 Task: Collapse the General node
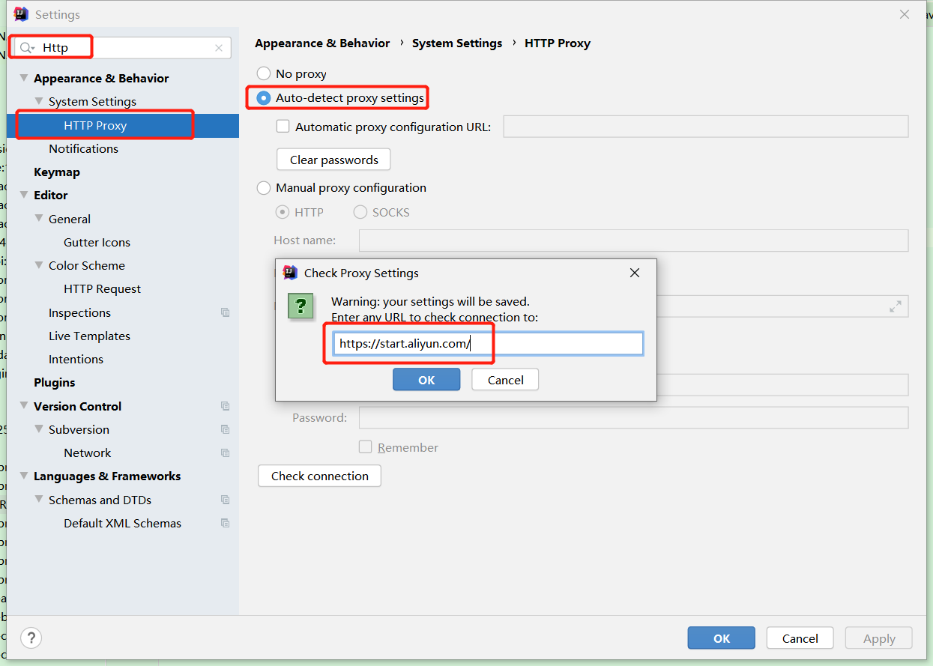(x=39, y=219)
